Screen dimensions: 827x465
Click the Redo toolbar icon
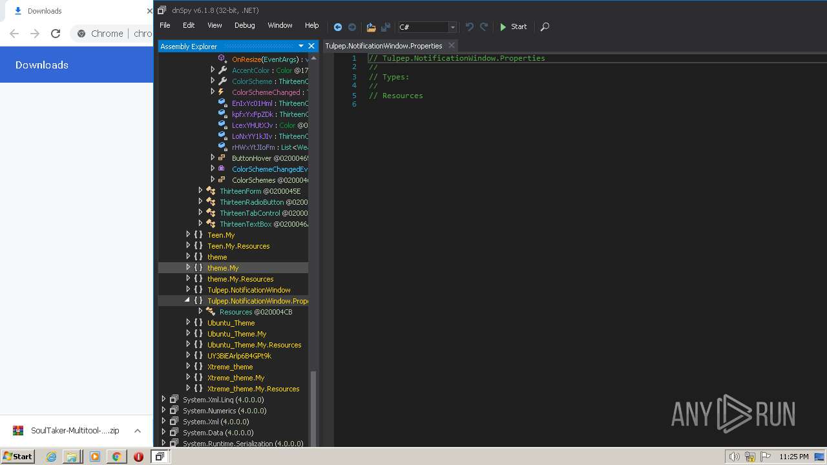pos(484,27)
